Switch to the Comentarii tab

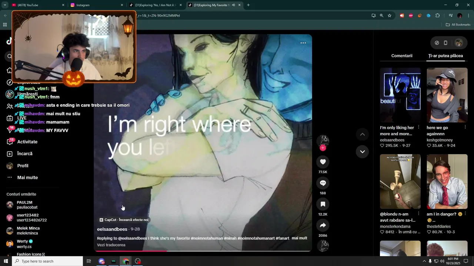pos(402,56)
